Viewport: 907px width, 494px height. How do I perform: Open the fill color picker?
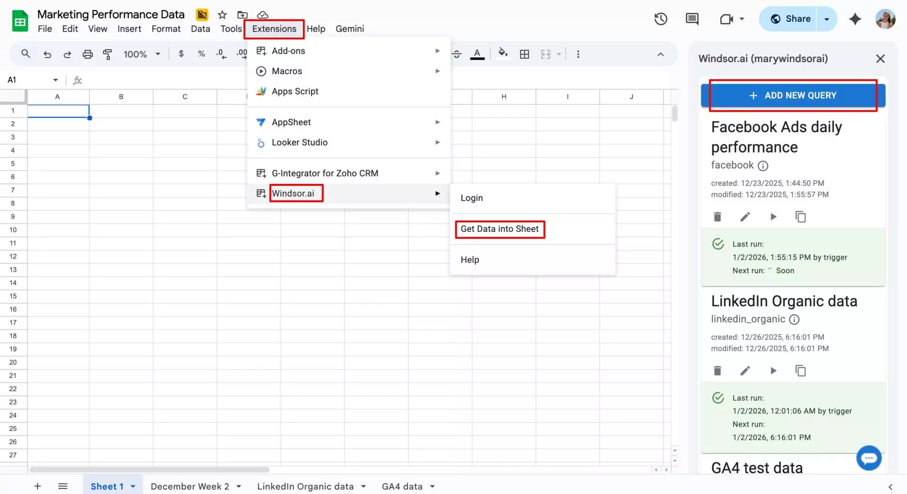point(503,54)
